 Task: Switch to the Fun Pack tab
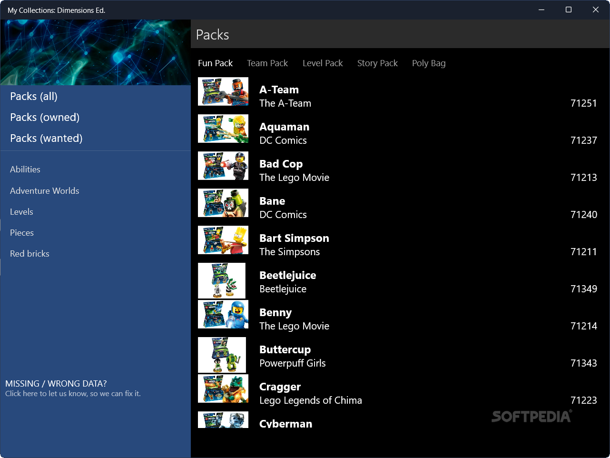click(215, 63)
